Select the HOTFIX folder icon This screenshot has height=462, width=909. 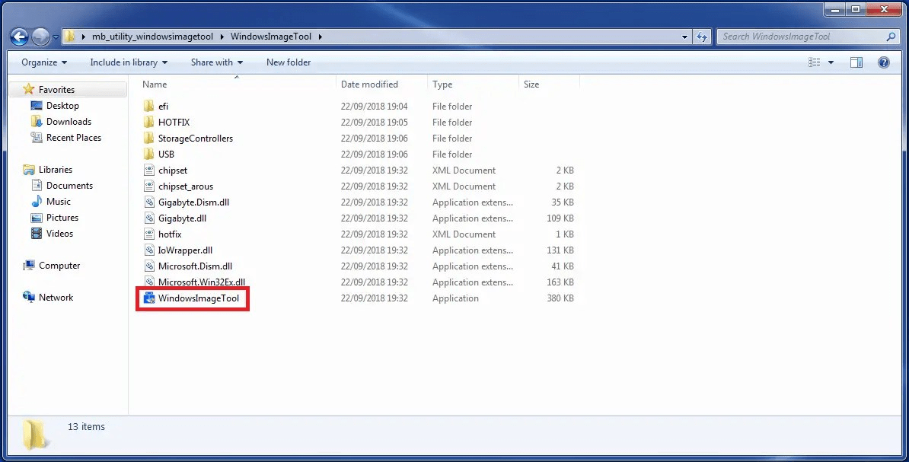point(148,123)
